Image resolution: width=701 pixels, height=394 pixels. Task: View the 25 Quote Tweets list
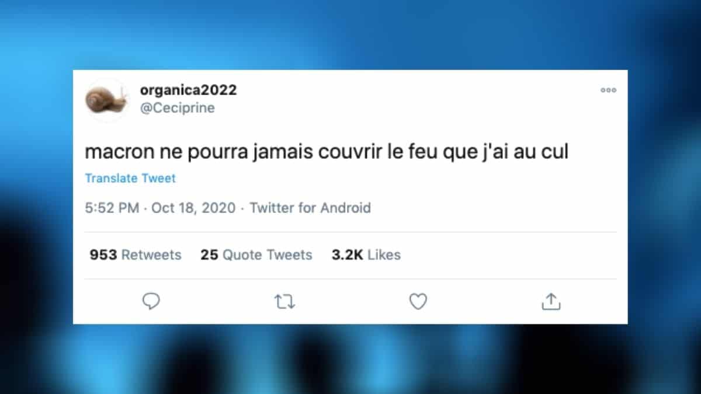point(256,255)
